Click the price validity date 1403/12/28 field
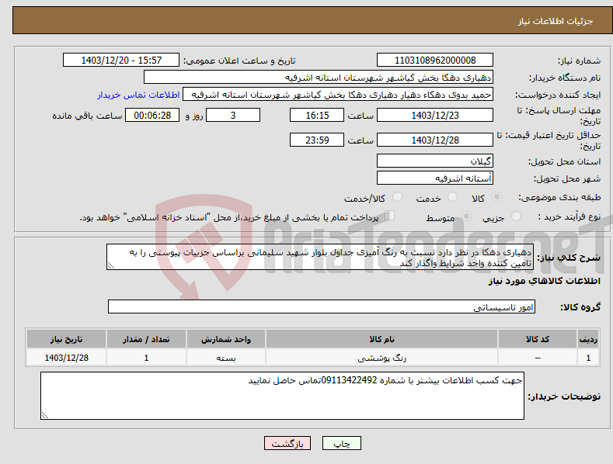 click(x=435, y=140)
